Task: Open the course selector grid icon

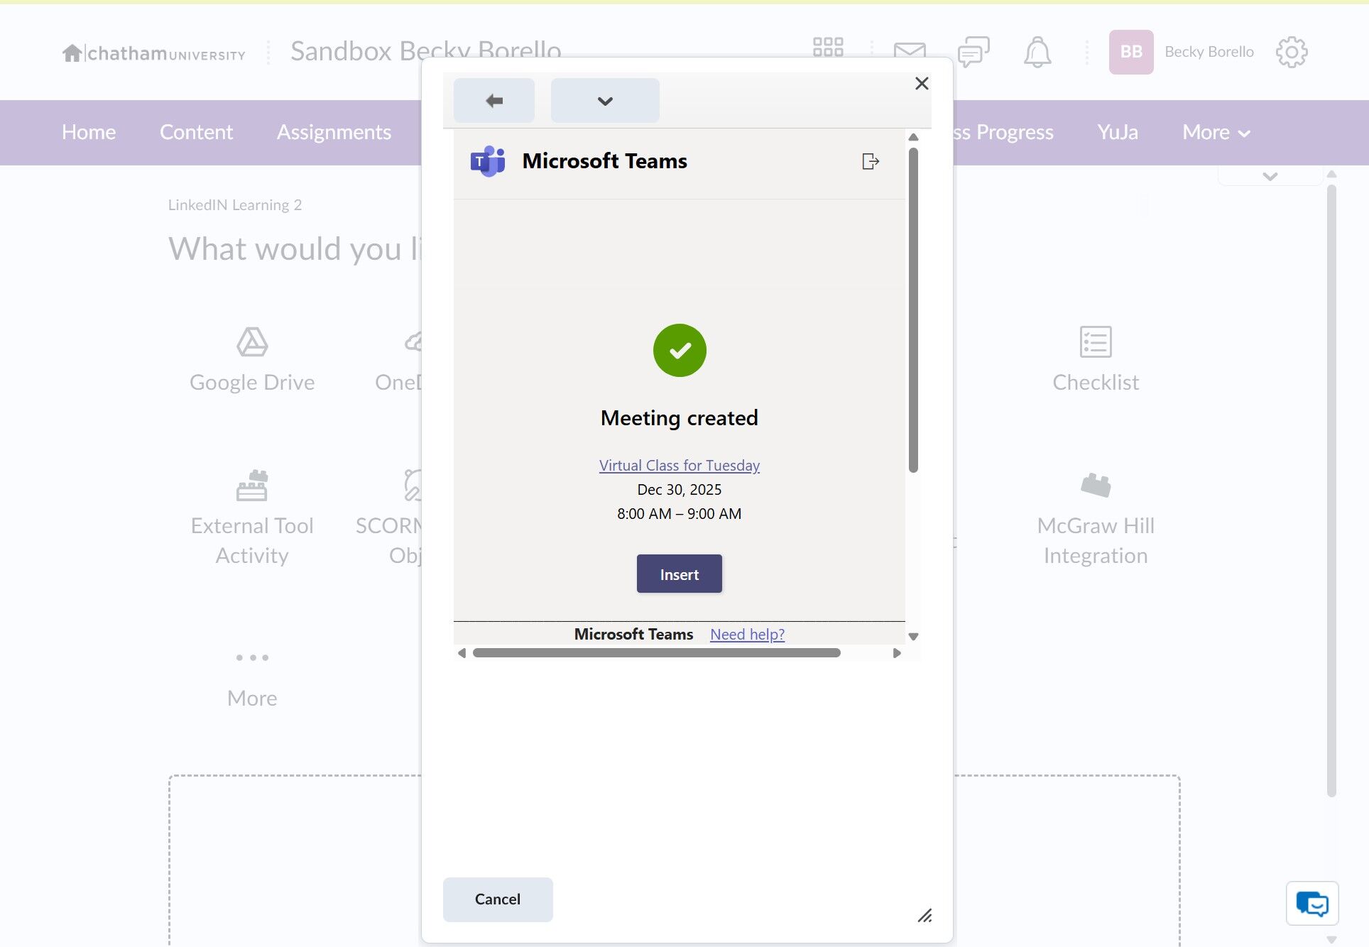Action: point(827,48)
